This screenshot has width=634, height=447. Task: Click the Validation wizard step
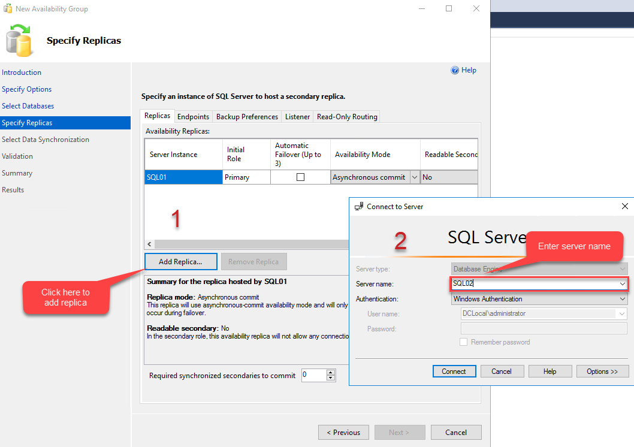[x=17, y=156]
